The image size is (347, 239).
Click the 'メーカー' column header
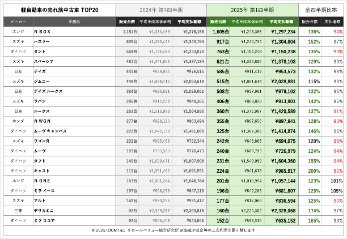pos(18,22)
